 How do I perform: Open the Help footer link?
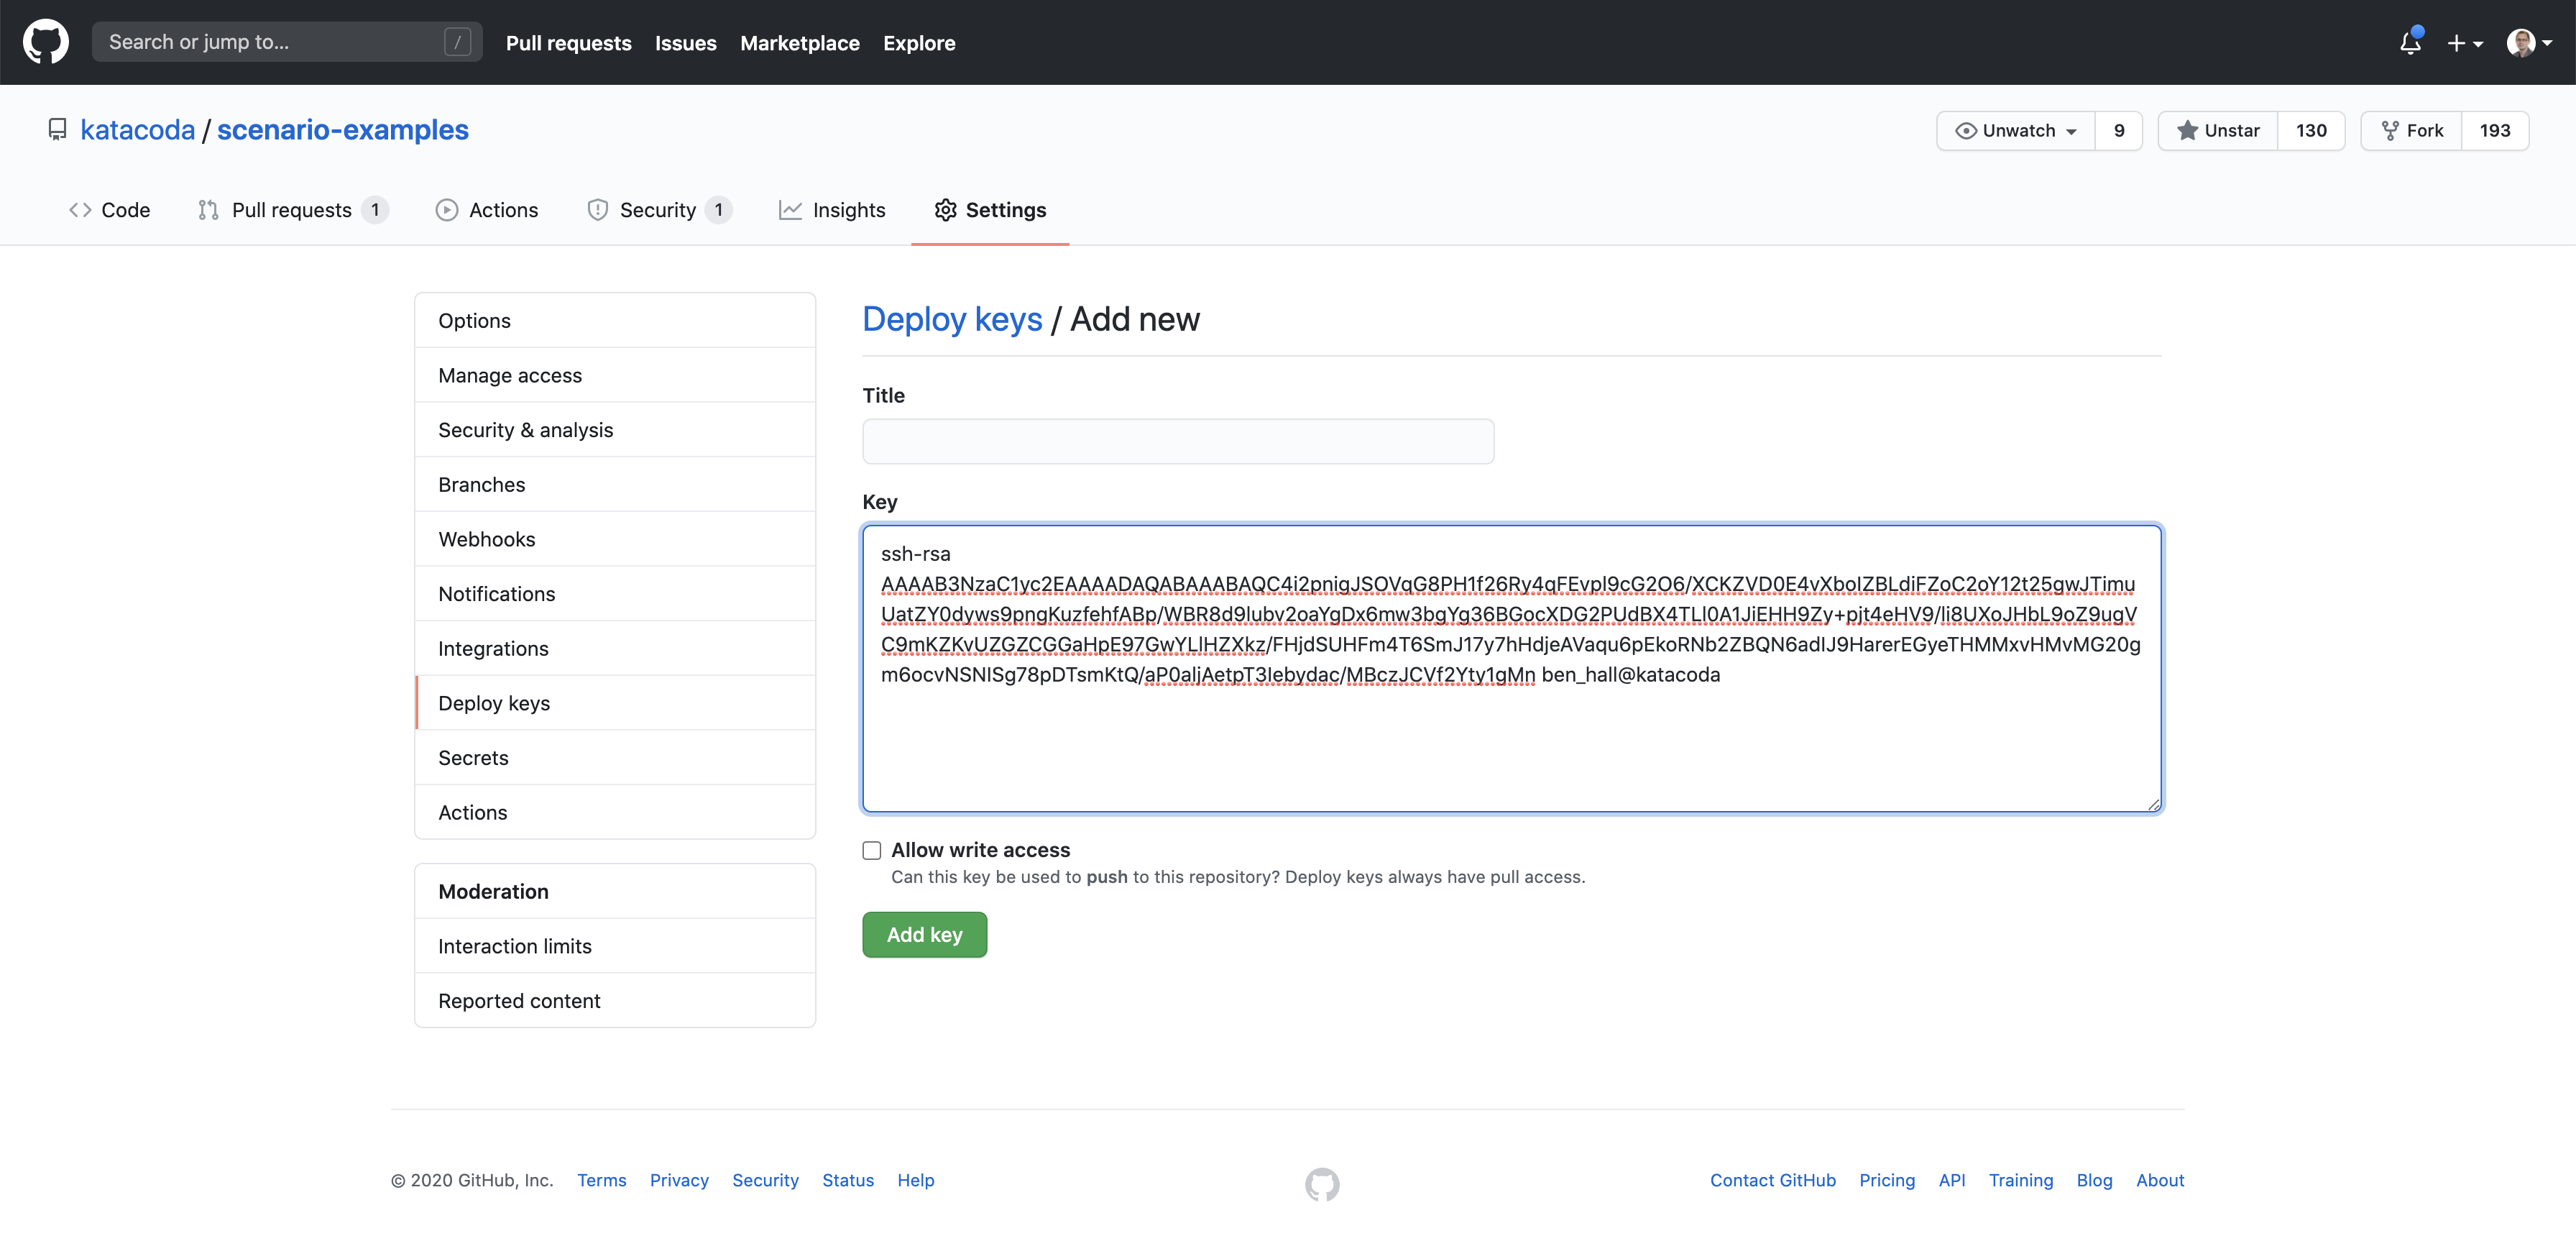(916, 1181)
